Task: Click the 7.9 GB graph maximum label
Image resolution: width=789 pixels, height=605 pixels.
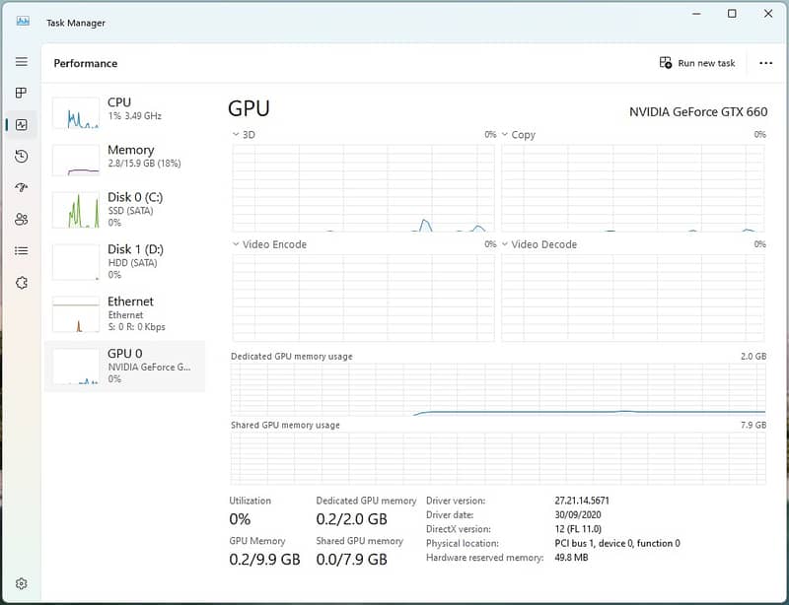Action: 753,425
